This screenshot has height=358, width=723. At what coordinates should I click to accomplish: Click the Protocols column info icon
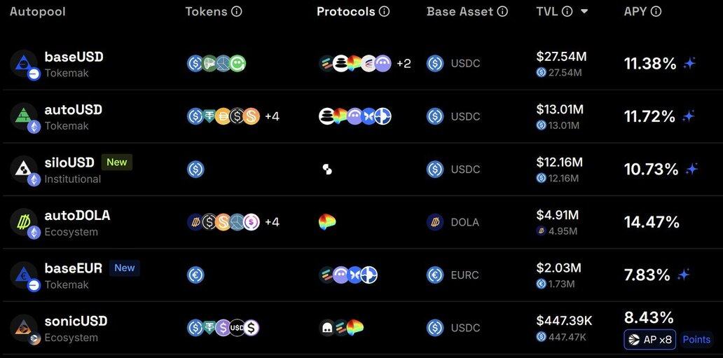384,11
